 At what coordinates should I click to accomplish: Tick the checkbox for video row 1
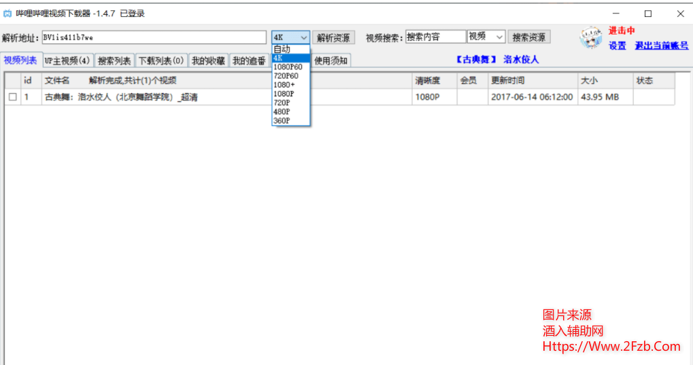tap(13, 97)
